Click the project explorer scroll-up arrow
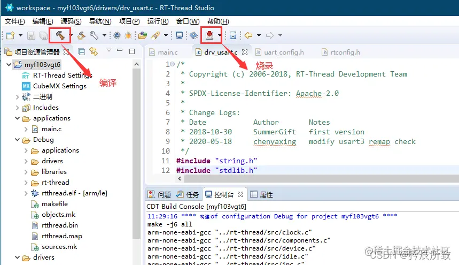 pyautogui.click(x=136, y=64)
